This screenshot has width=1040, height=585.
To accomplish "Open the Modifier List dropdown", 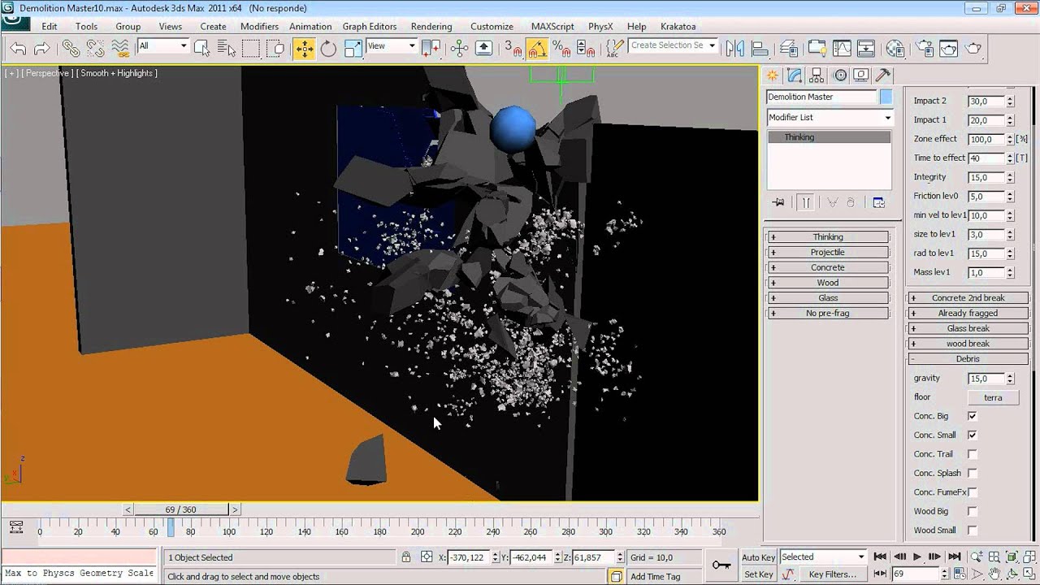I will coord(829,118).
